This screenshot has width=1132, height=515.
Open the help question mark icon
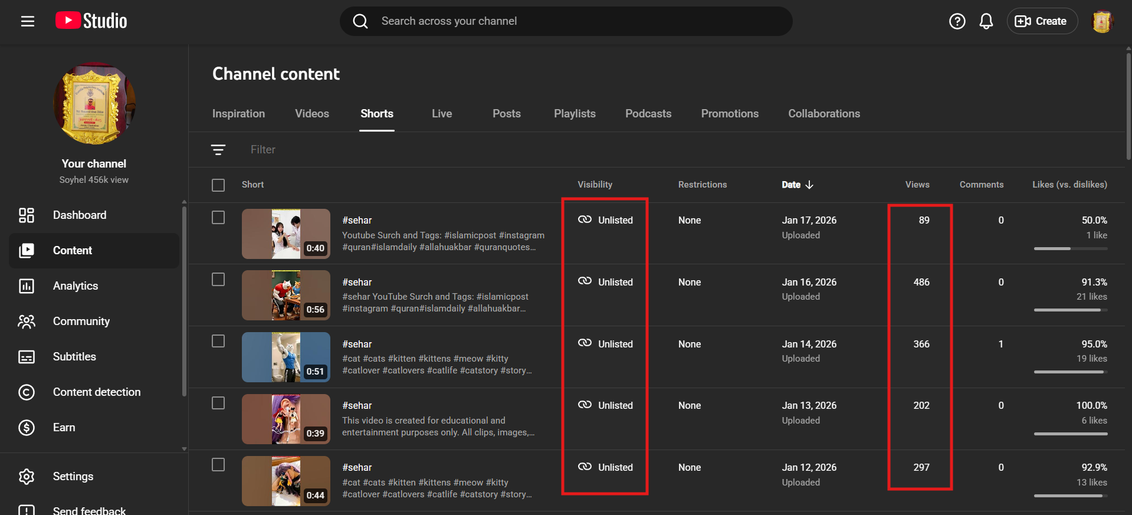point(957,21)
